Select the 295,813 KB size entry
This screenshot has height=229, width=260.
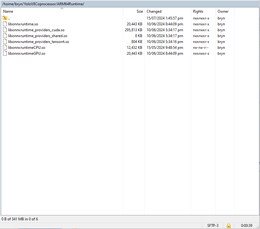[133, 30]
